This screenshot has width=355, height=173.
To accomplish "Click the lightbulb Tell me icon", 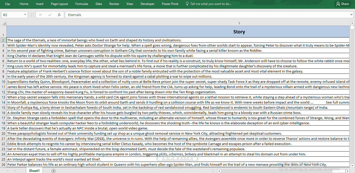I will click(x=187, y=4).
